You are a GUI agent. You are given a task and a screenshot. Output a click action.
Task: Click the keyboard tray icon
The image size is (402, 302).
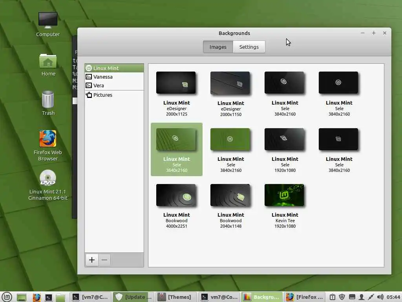(x=352, y=297)
